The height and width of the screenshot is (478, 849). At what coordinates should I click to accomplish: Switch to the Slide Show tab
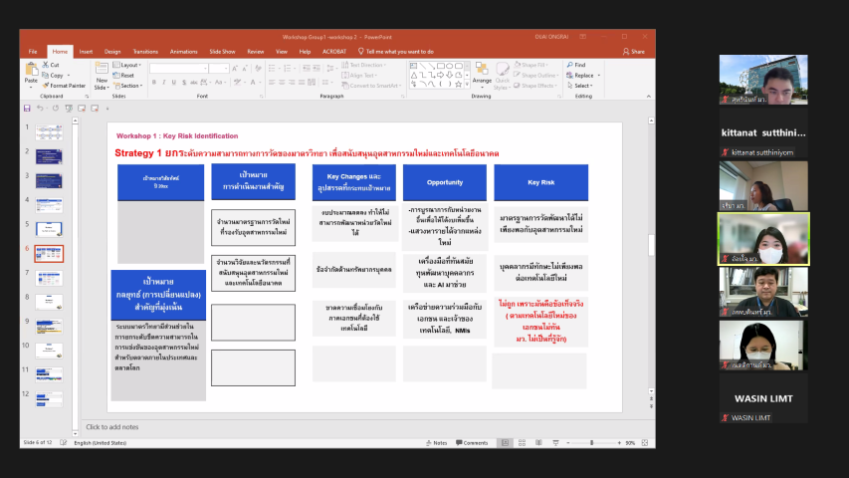[x=221, y=51]
